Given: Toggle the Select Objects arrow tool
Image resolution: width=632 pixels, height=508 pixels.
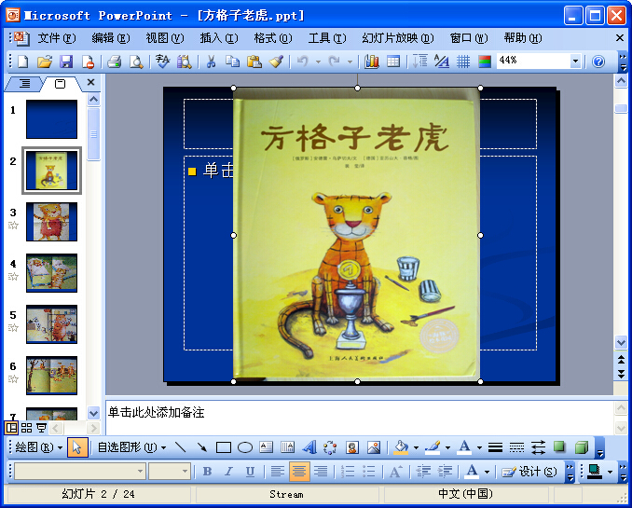Looking at the screenshot, I should click(x=77, y=447).
